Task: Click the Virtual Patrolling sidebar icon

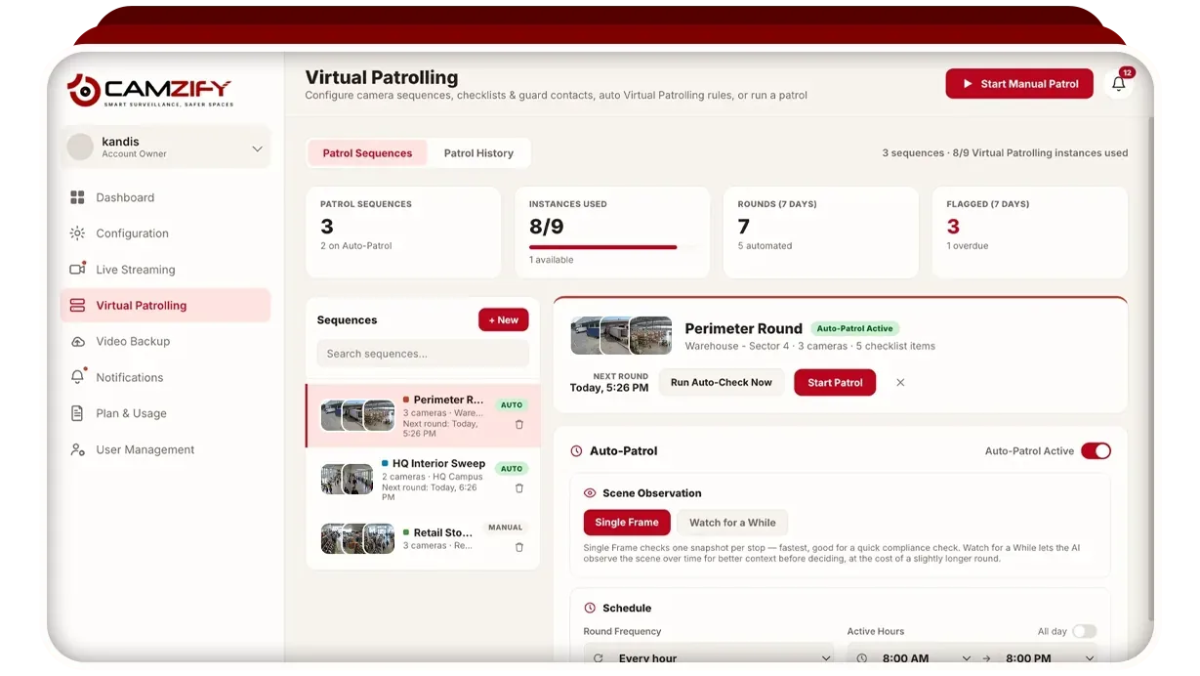Action: (x=77, y=306)
